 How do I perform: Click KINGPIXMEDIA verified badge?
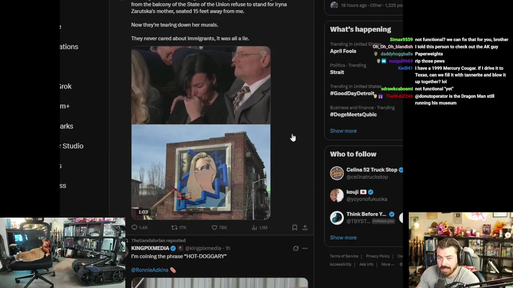[173, 248]
